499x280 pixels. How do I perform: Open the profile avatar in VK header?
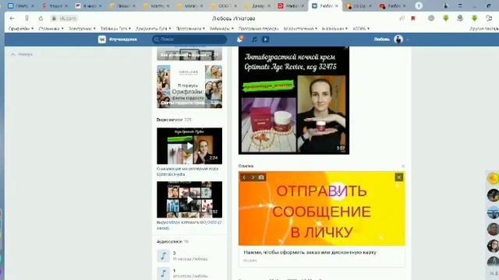[x=398, y=40]
